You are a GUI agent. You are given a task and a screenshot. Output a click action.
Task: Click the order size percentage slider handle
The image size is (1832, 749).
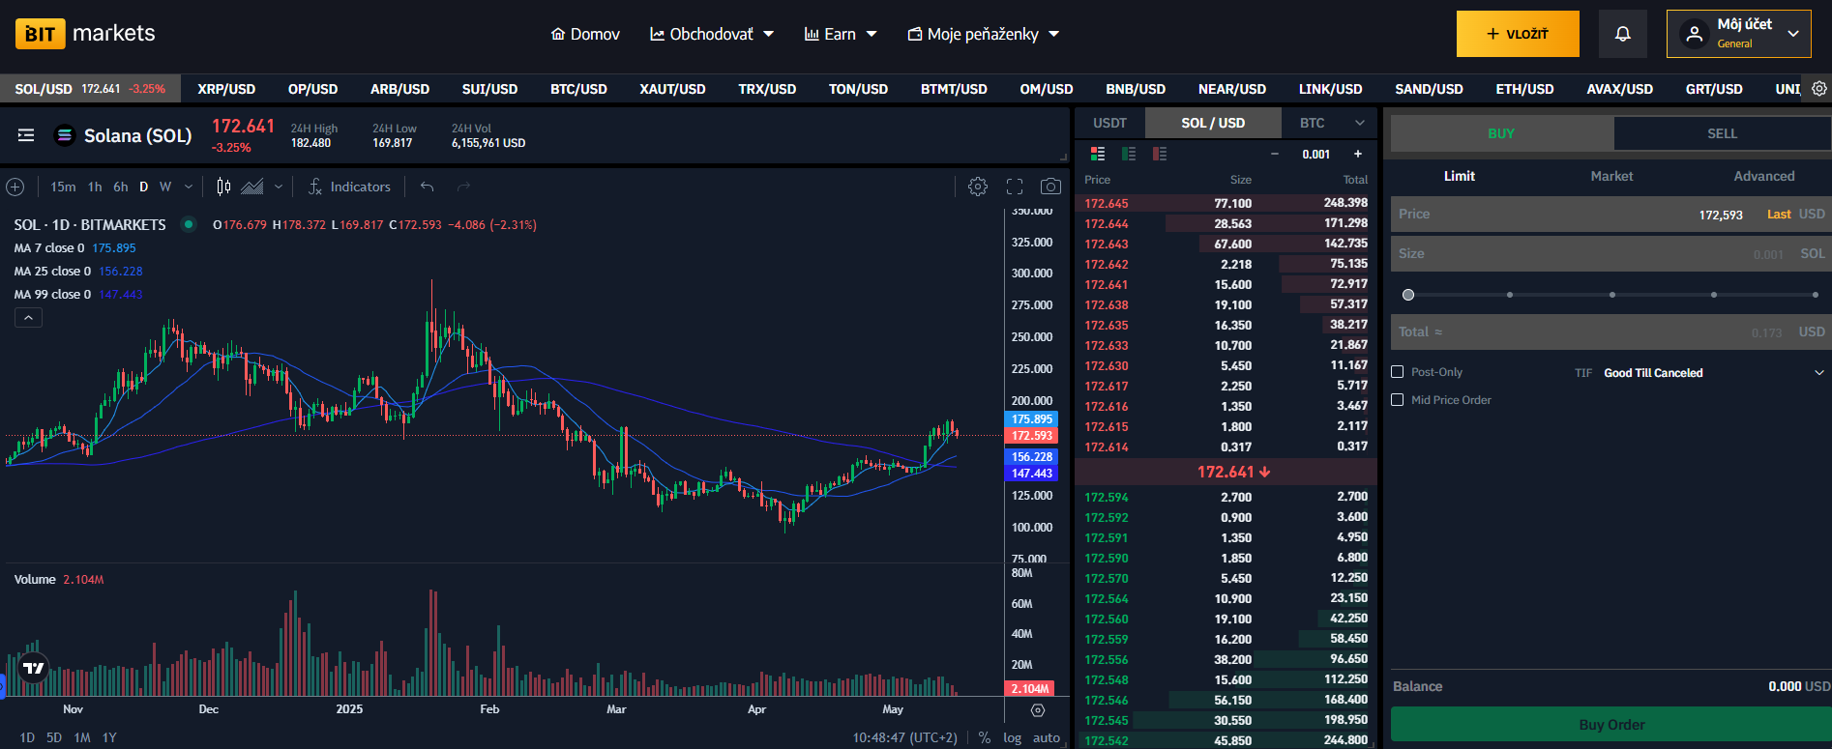click(x=1408, y=295)
